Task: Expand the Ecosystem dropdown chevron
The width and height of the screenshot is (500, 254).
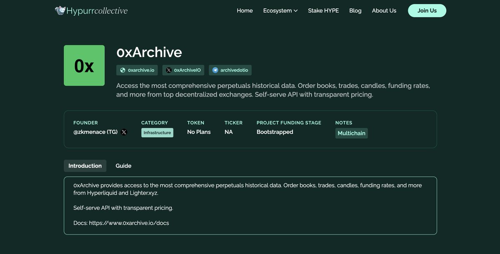Action: tap(296, 11)
